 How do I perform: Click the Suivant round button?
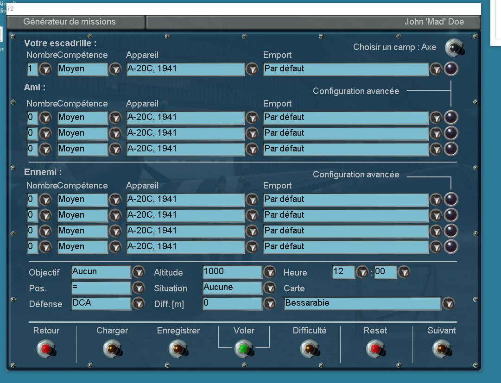441,348
